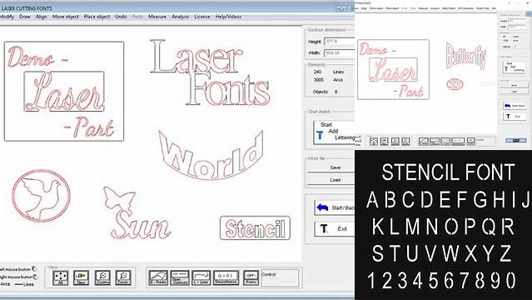Click the Stencil lettering object on canvas
This screenshot has height=300, width=532.
tap(255, 228)
